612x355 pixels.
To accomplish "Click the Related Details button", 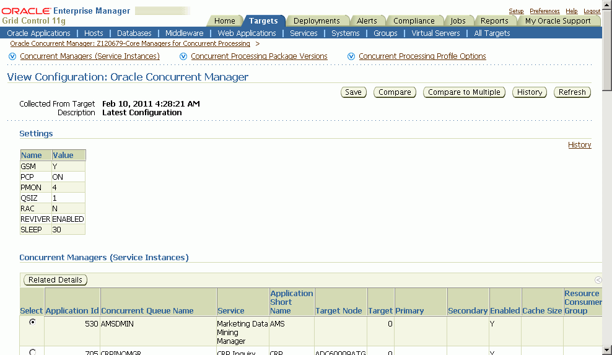I will (55, 280).
